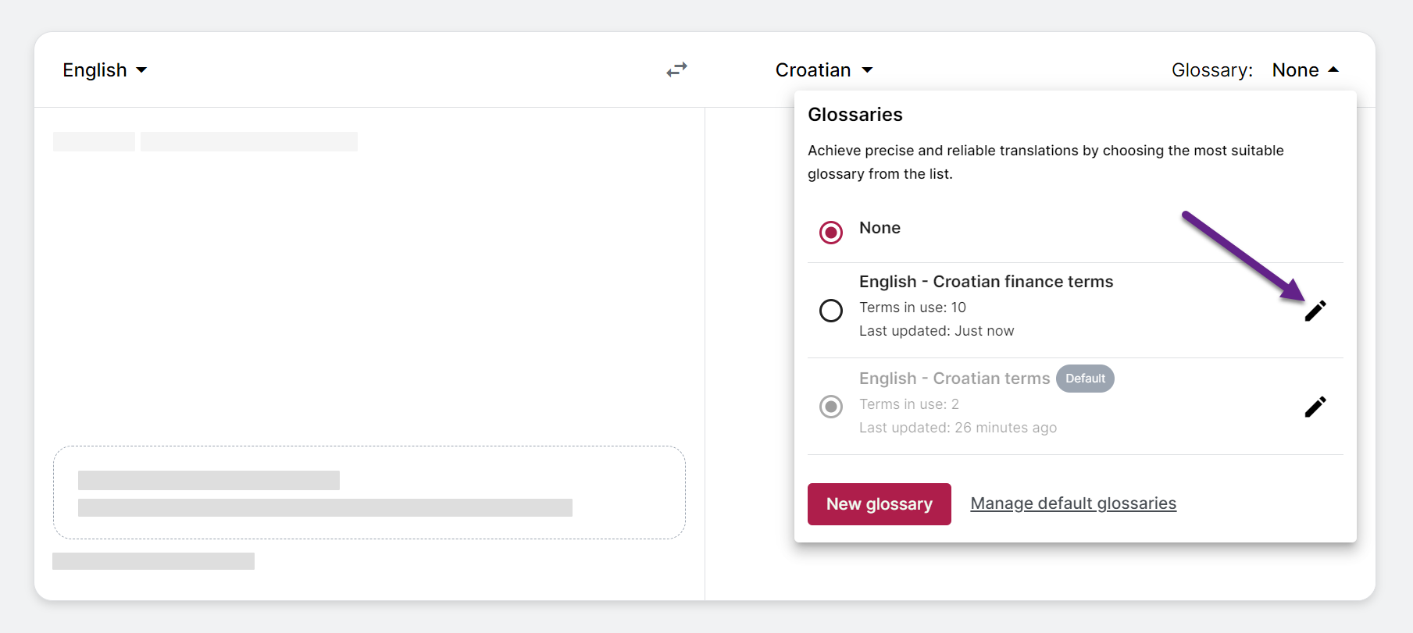
Task: Open Manage default glossaries link
Action: [x=1073, y=503]
